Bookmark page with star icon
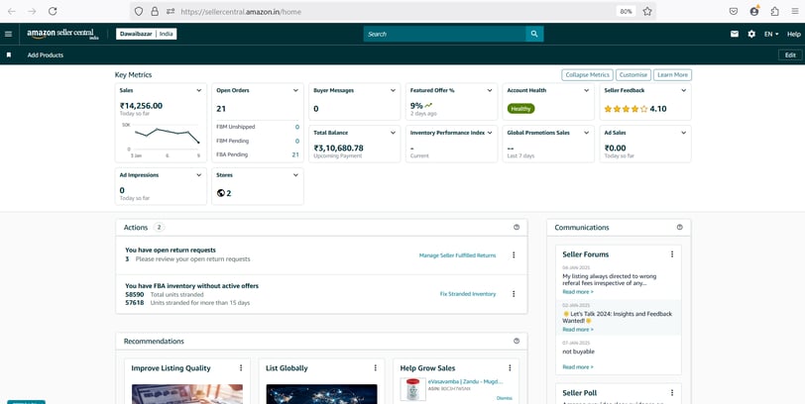Image resolution: width=805 pixels, height=404 pixels. (x=647, y=11)
